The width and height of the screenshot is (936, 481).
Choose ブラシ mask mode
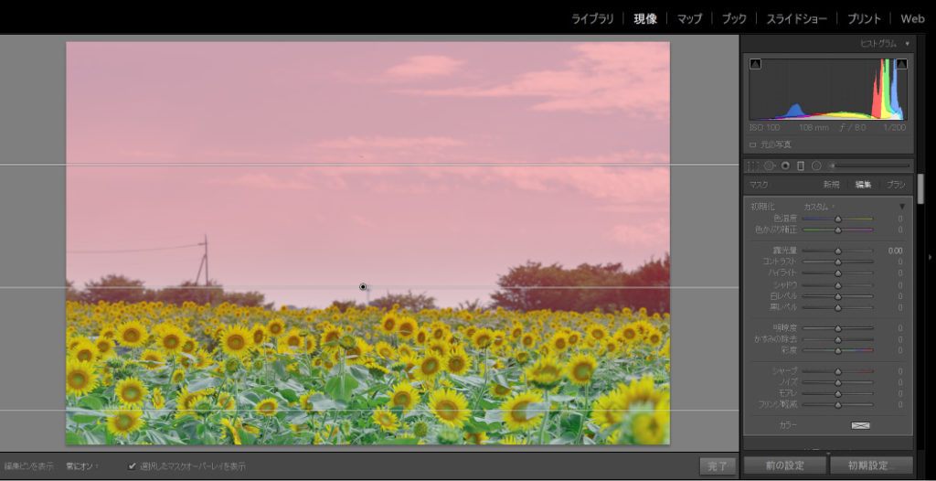896,185
